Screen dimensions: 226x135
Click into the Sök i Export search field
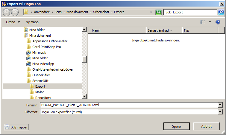[190, 12]
